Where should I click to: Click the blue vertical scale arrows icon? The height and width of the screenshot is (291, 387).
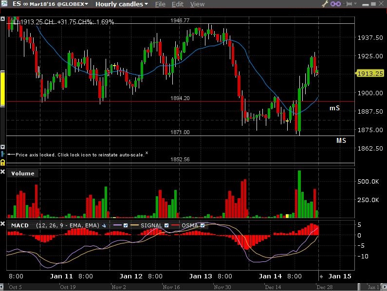pyautogui.click(x=2, y=154)
